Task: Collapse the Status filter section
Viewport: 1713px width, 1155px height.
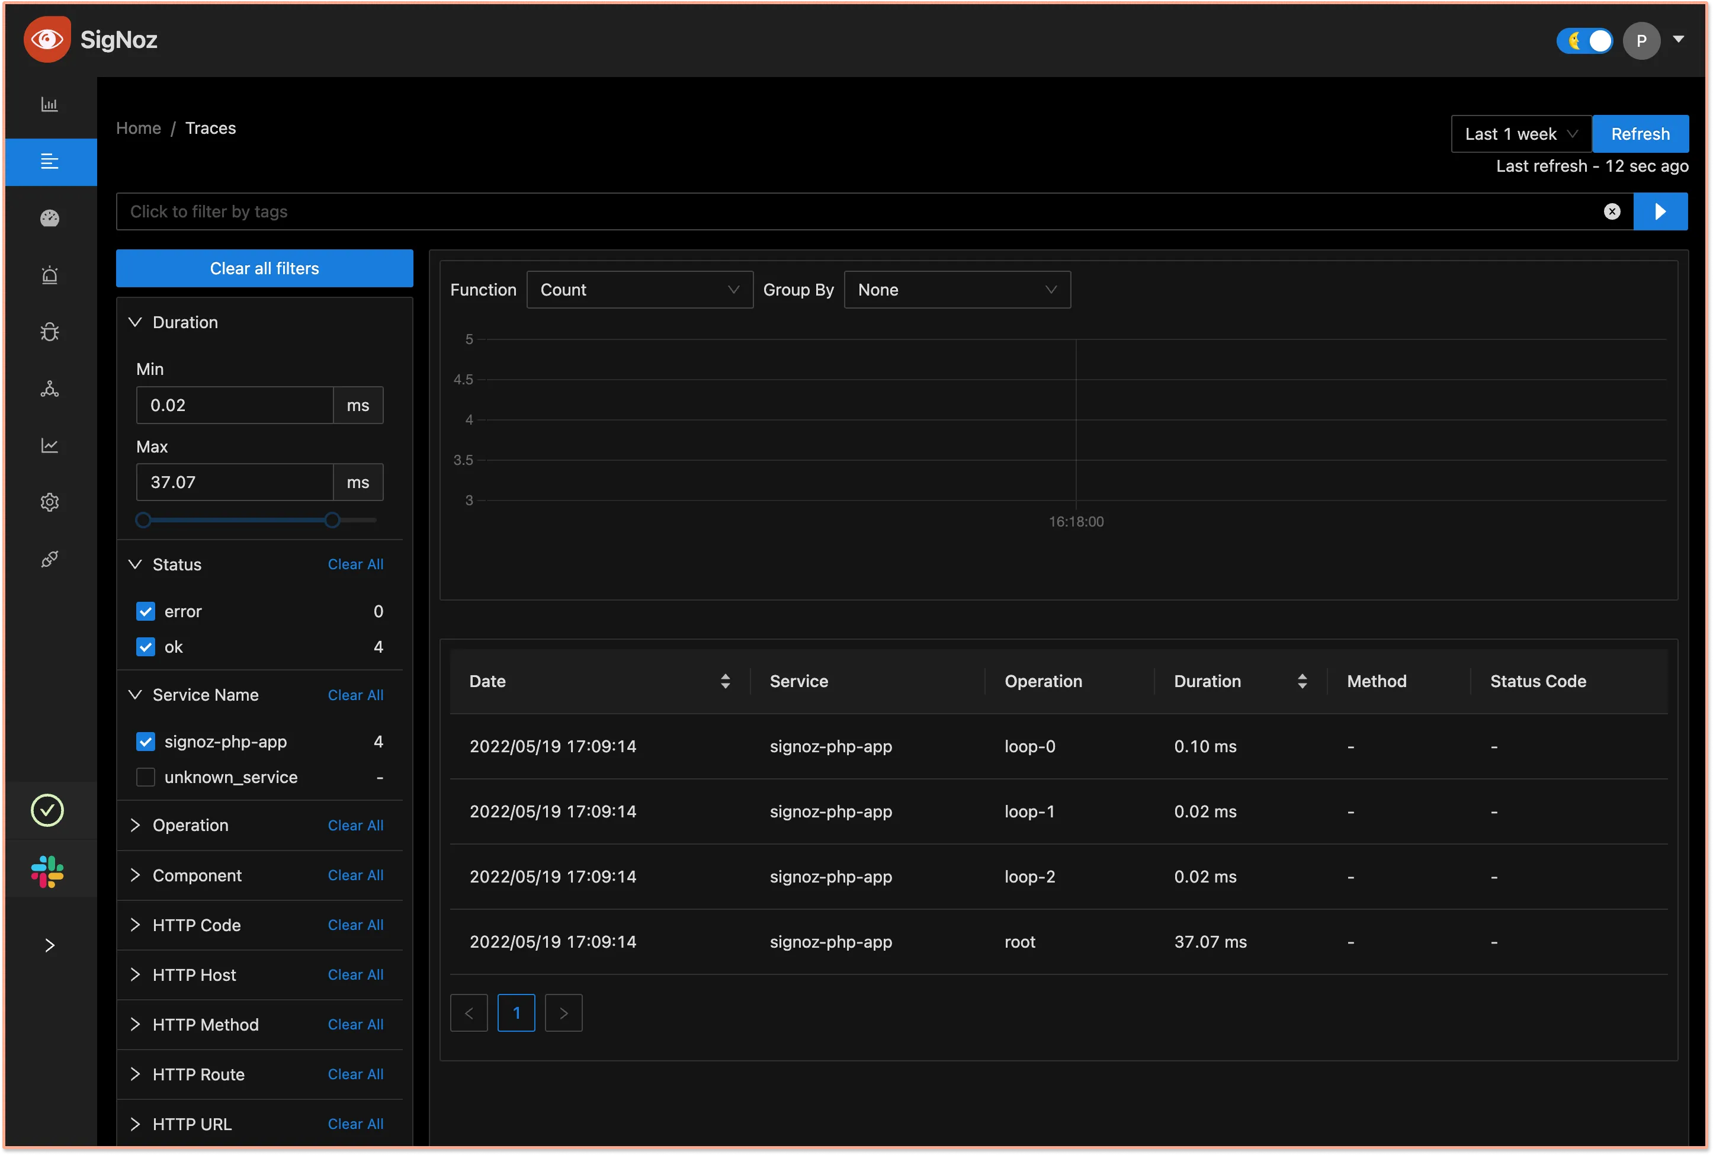Action: (x=135, y=564)
